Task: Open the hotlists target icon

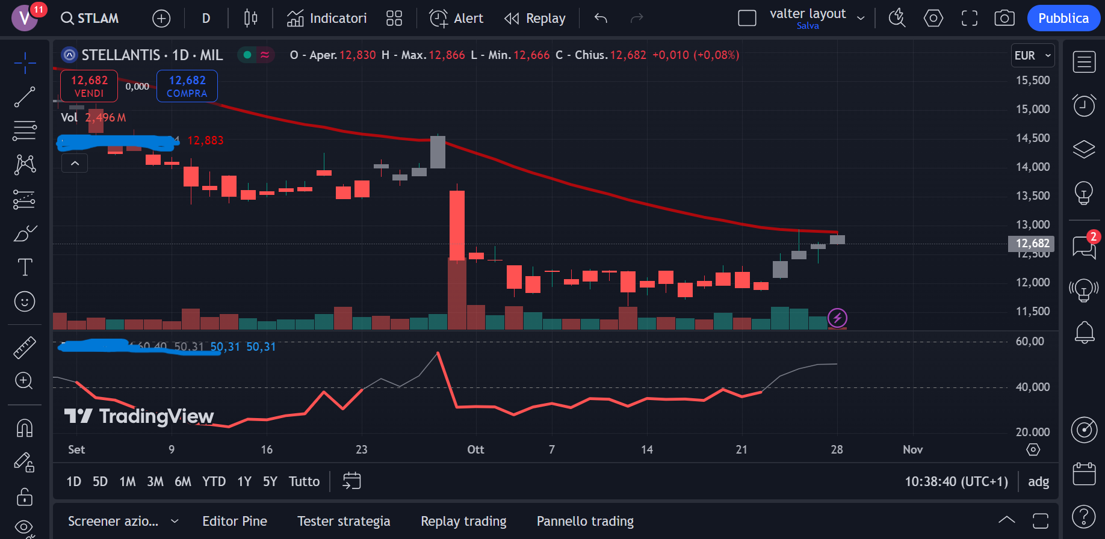Action: click(x=1084, y=430)
